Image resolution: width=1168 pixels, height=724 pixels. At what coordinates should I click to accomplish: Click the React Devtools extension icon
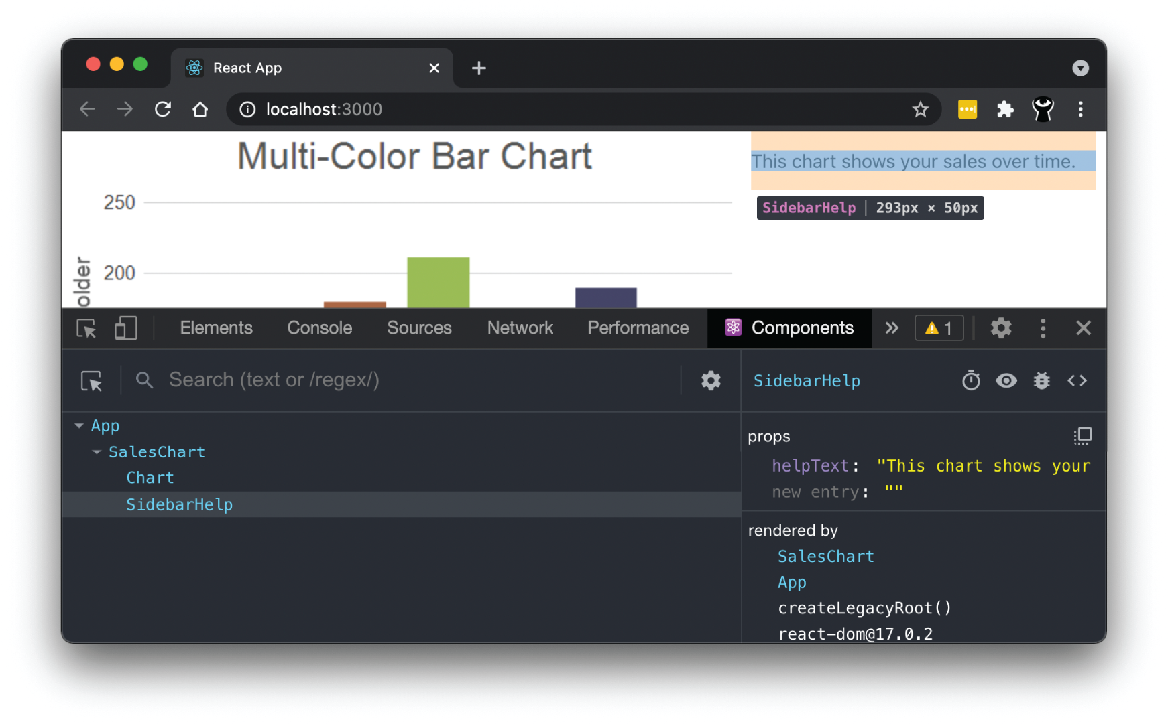pos(1043,109)
